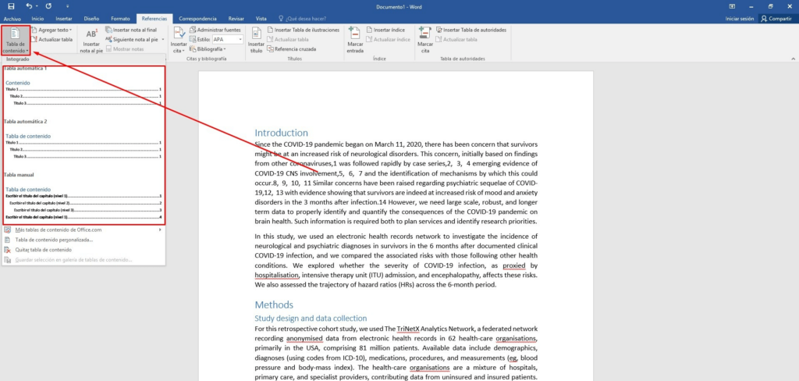The width and height of the screenshot is (799, 381).
Task: Click Insertar nota al final
Action: (x=131, y=30)
